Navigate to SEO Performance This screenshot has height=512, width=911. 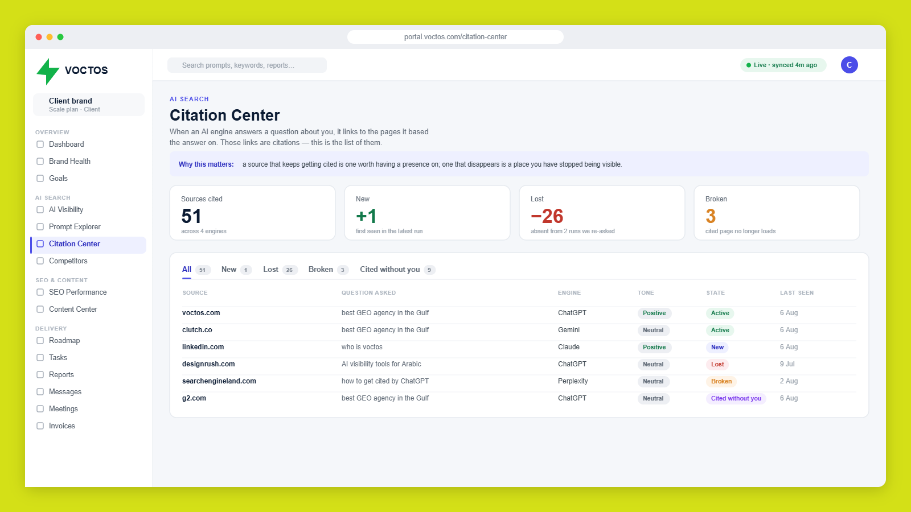[88, 292]
